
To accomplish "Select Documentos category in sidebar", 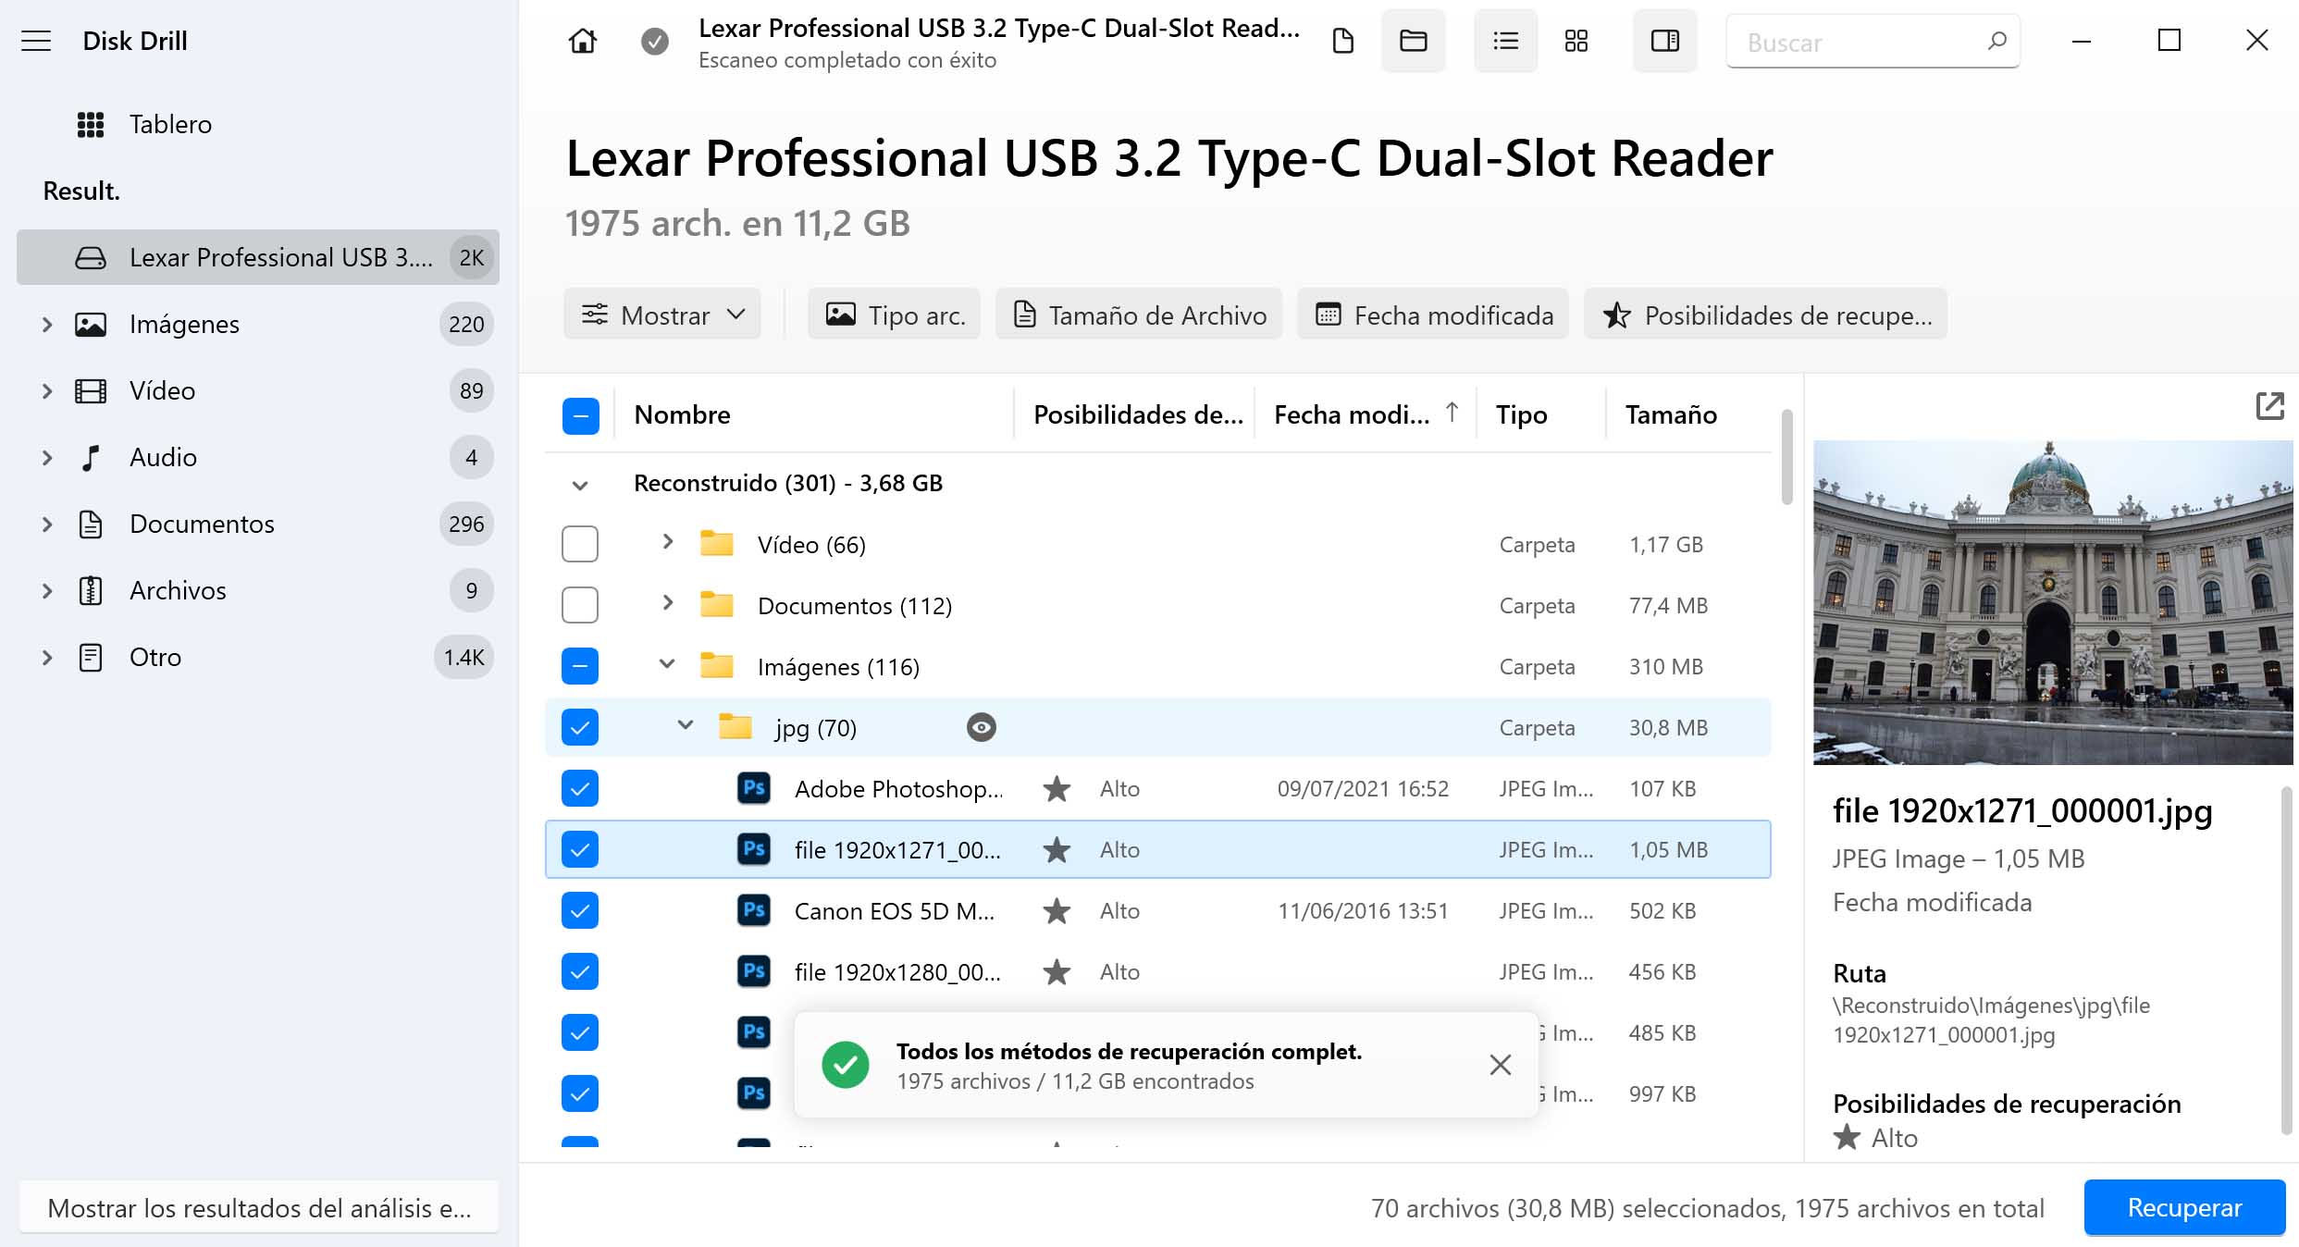I will (x=258, y=524).
